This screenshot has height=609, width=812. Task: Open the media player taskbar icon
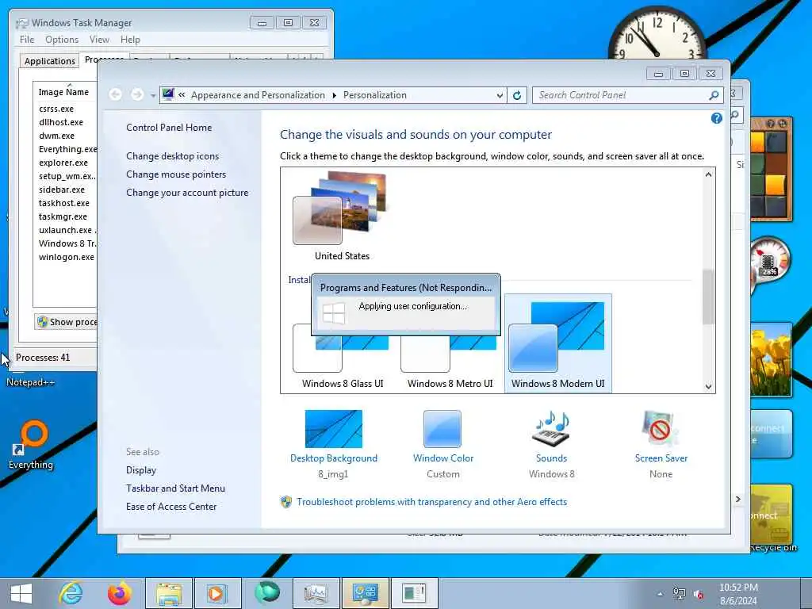tap(217, 593)
